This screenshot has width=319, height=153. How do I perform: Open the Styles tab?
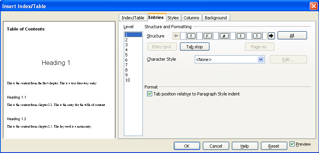click(x=173, y=18)
